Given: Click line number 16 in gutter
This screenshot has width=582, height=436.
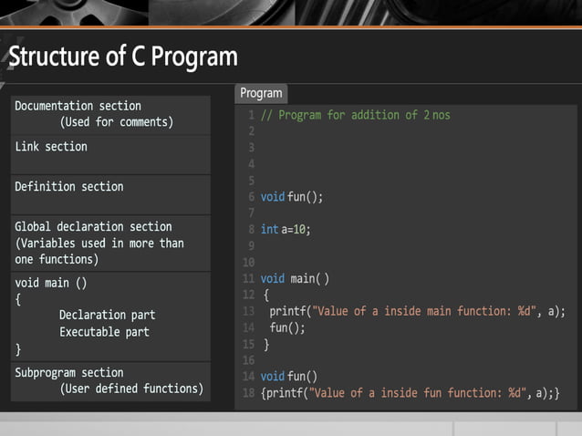Looking at the screenshot, I should [x=248, y=360].
